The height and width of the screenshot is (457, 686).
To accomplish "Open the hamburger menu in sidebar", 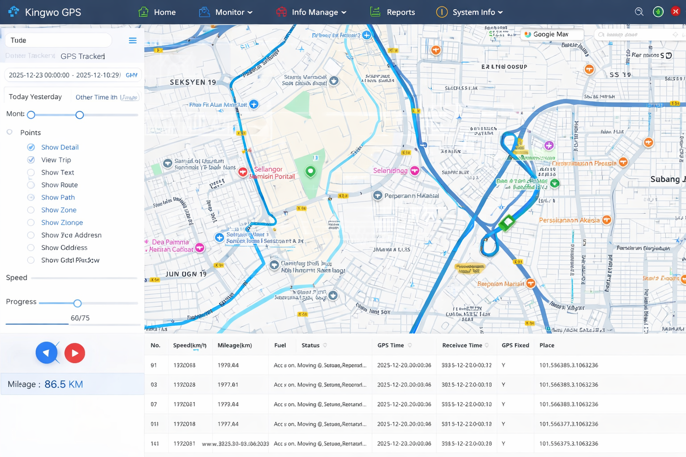I will (133, 41).
